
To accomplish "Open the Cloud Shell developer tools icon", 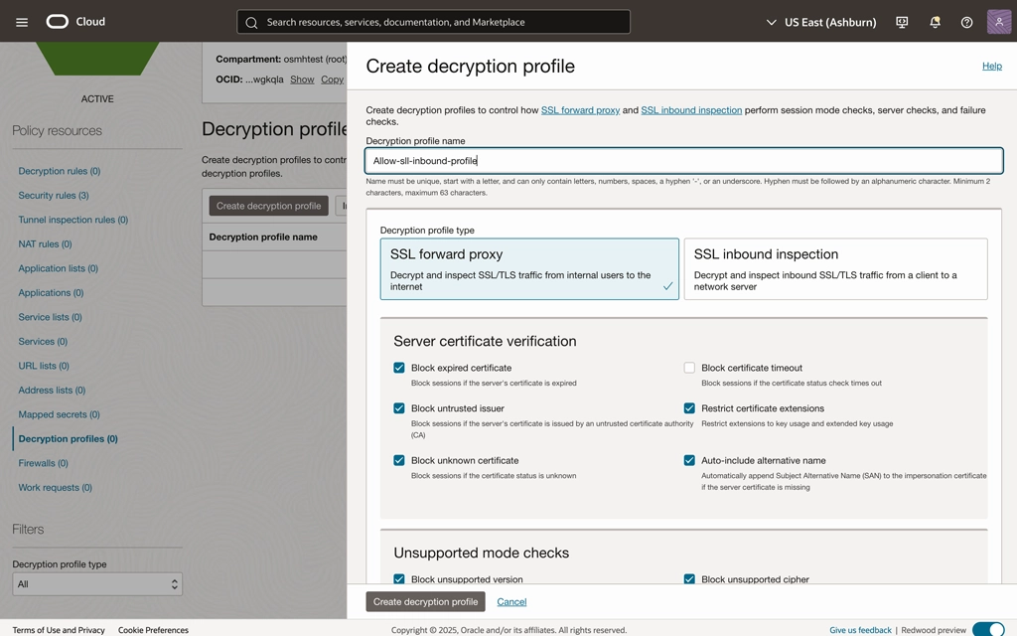I will click(902, 22).
